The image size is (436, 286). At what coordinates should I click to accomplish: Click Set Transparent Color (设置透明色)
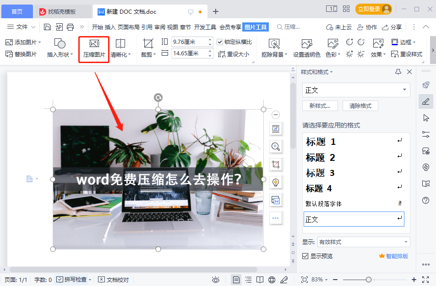tap(307, 48)
